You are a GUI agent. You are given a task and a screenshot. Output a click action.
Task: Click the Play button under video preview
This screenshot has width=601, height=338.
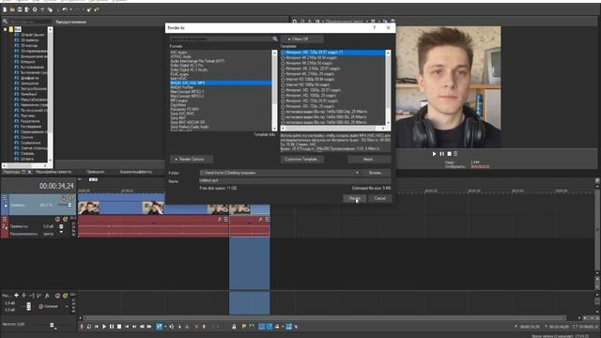coord(434,154)
